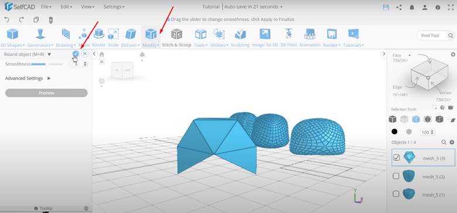This screenshot has height=213, width=457.
Task: Click the opacity 100 value field
Action: click(x=428, y=133)
